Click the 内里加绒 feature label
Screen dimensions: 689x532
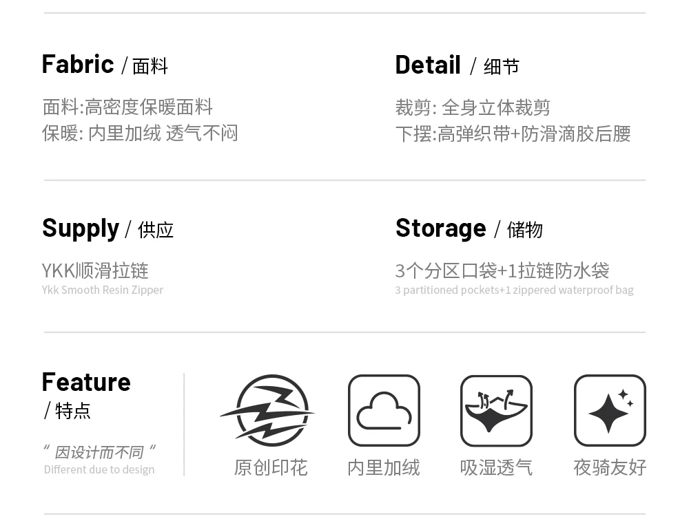click(x=384, y=468)
